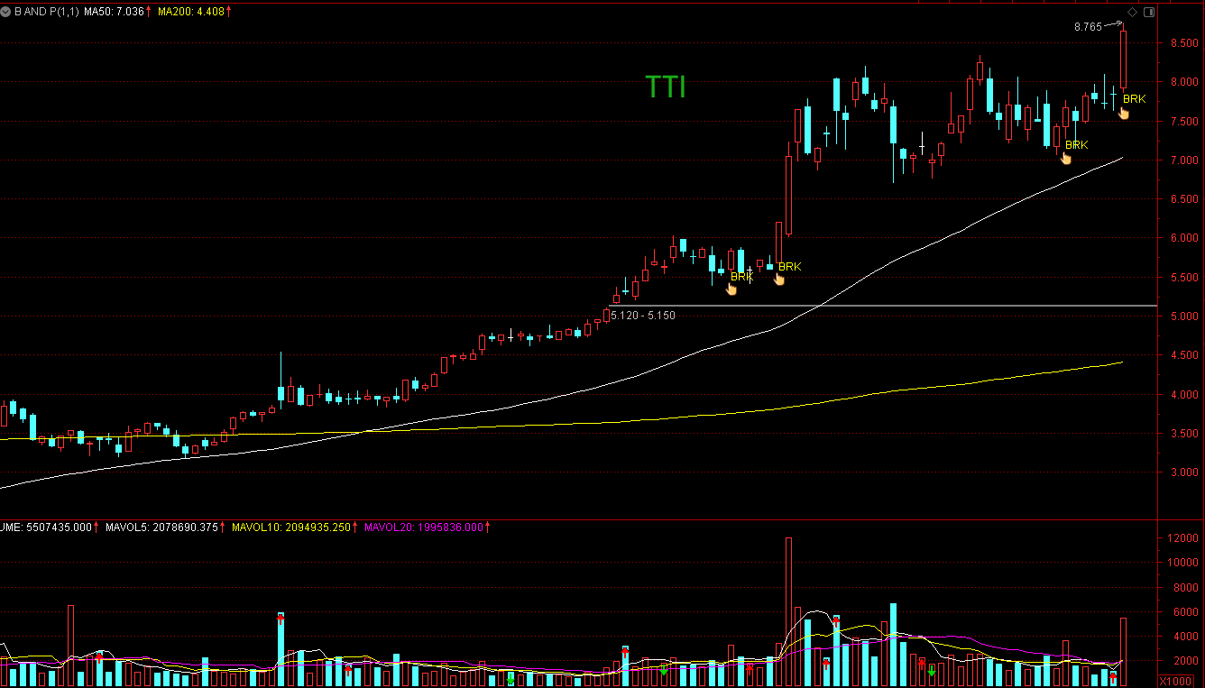Click the 8.765 high price annotation
1205x688 pixels.
tap(1088, 27)
